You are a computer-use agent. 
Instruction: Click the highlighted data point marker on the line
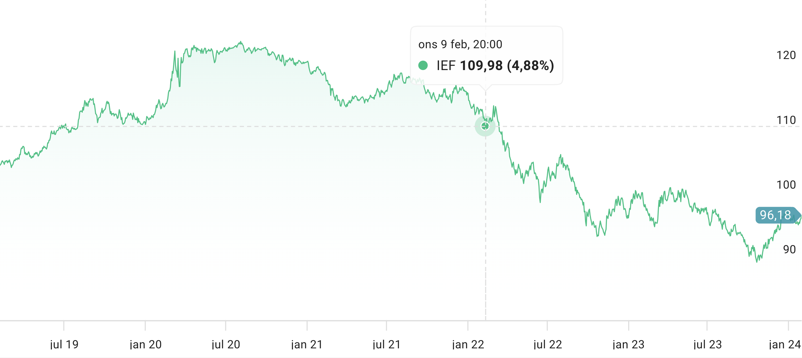485,126
